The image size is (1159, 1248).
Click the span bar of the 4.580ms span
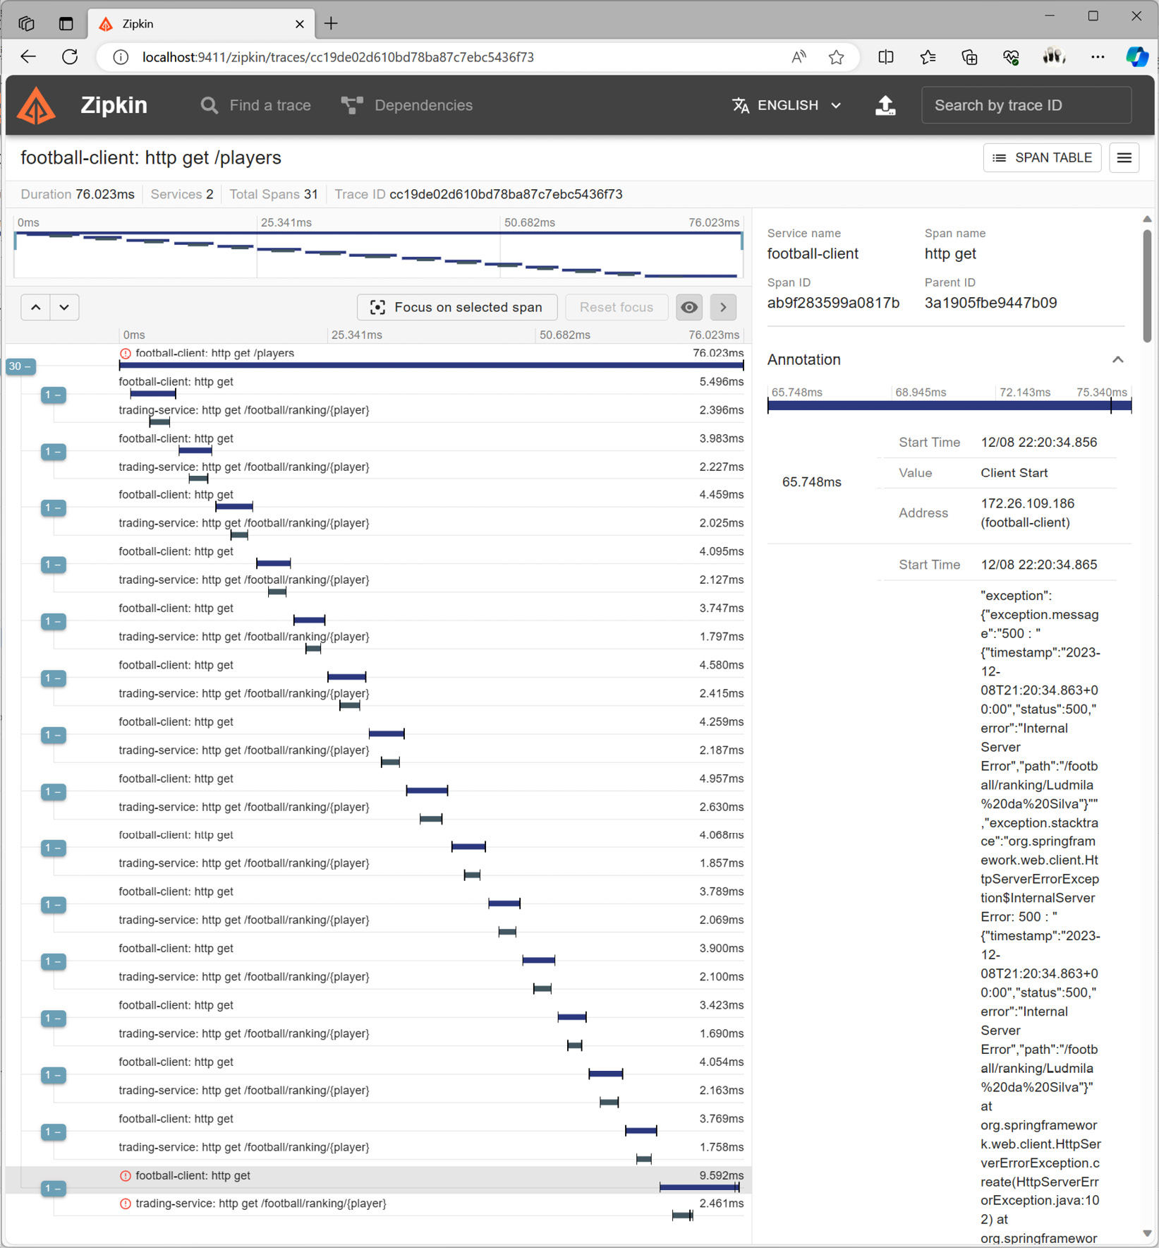(346, 677)
